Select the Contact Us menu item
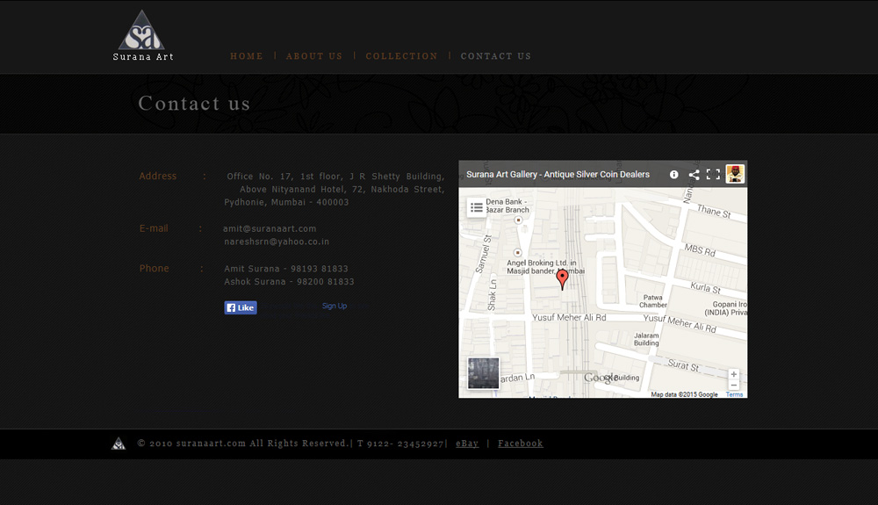 (x=496, y=56)
